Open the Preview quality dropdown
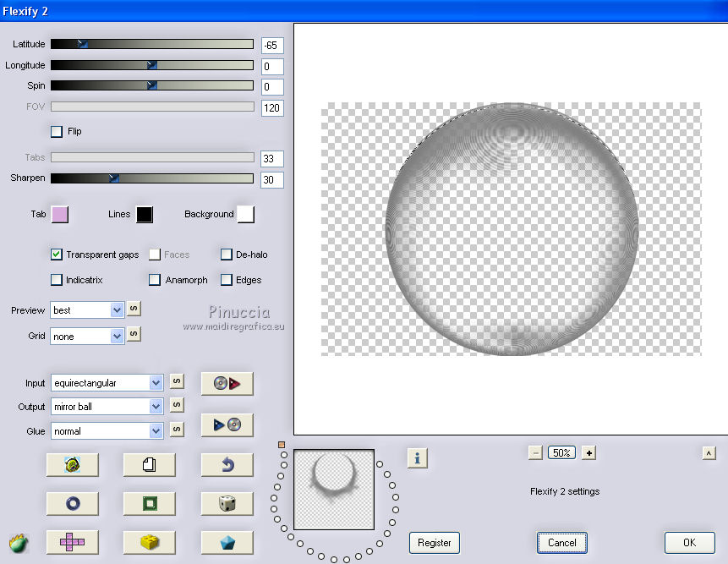This screenshot has height=564, width=728. 87,310
